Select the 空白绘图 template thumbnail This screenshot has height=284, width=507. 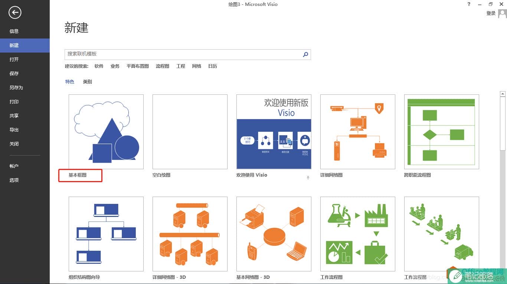[190, 132]
